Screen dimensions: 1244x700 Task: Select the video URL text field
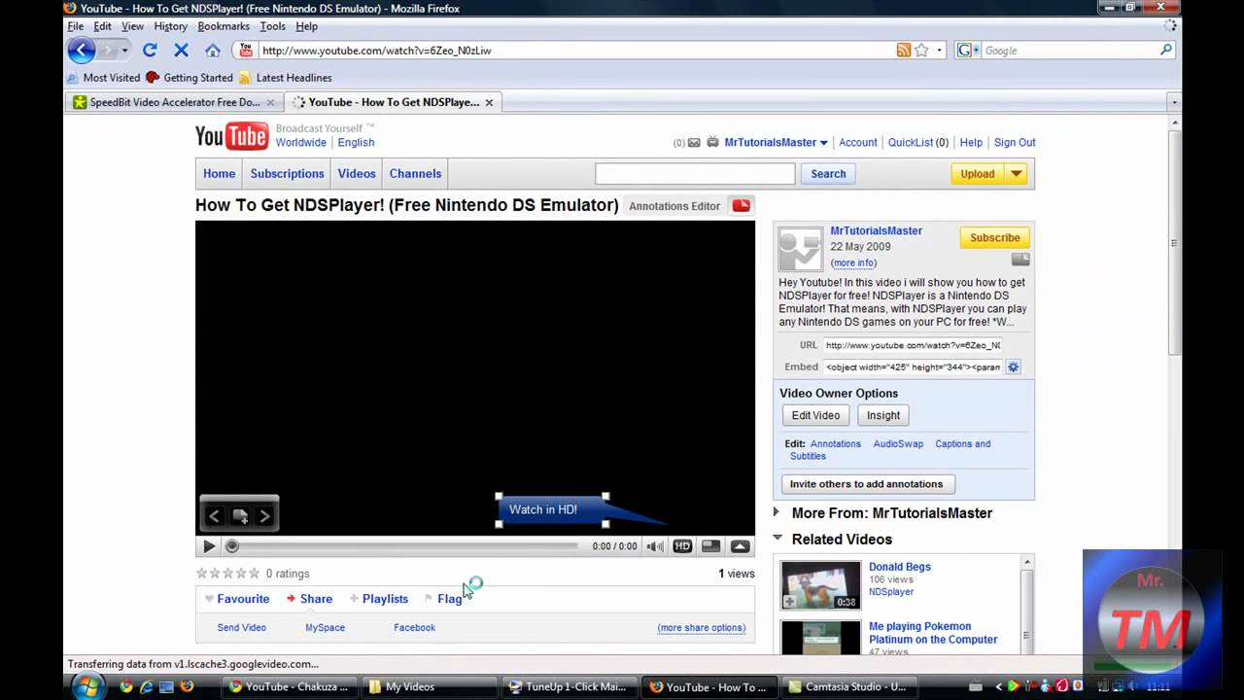[913, 345]
